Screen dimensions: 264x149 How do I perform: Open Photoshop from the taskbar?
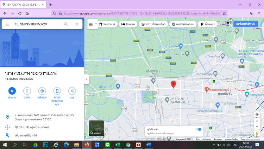[x=46, y=145]
